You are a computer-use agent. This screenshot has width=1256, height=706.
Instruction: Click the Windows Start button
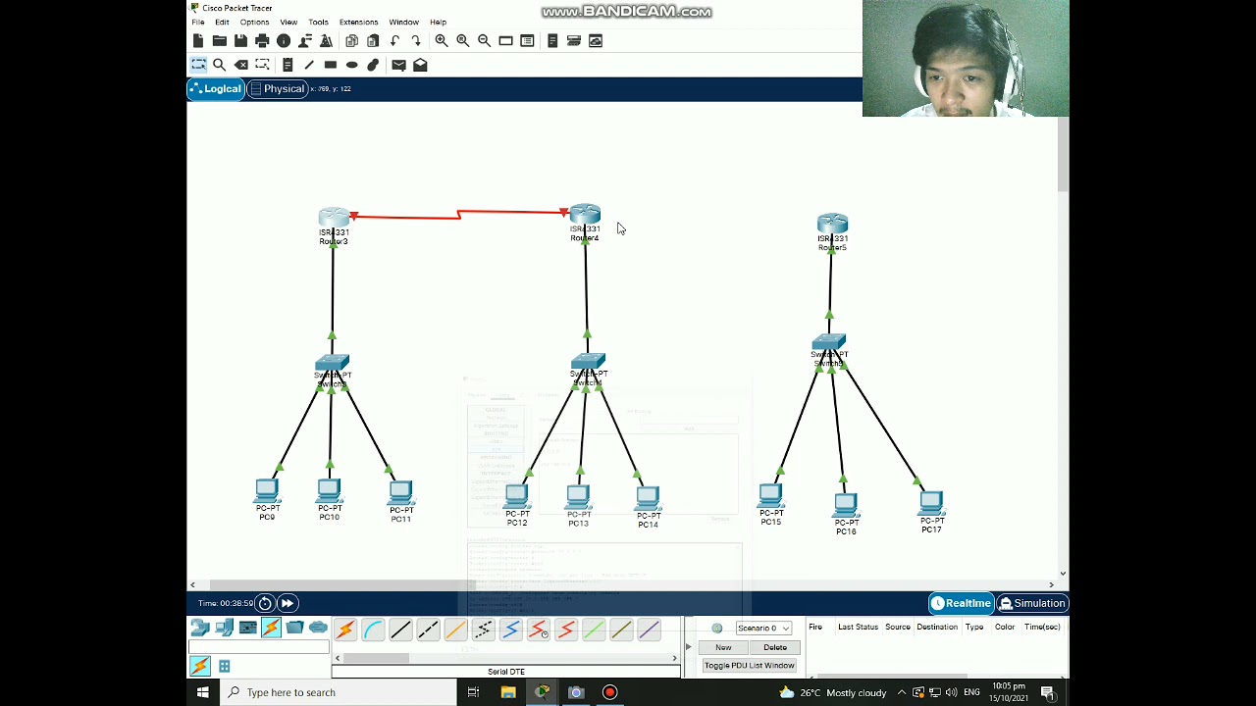click(x=202, y=692)
